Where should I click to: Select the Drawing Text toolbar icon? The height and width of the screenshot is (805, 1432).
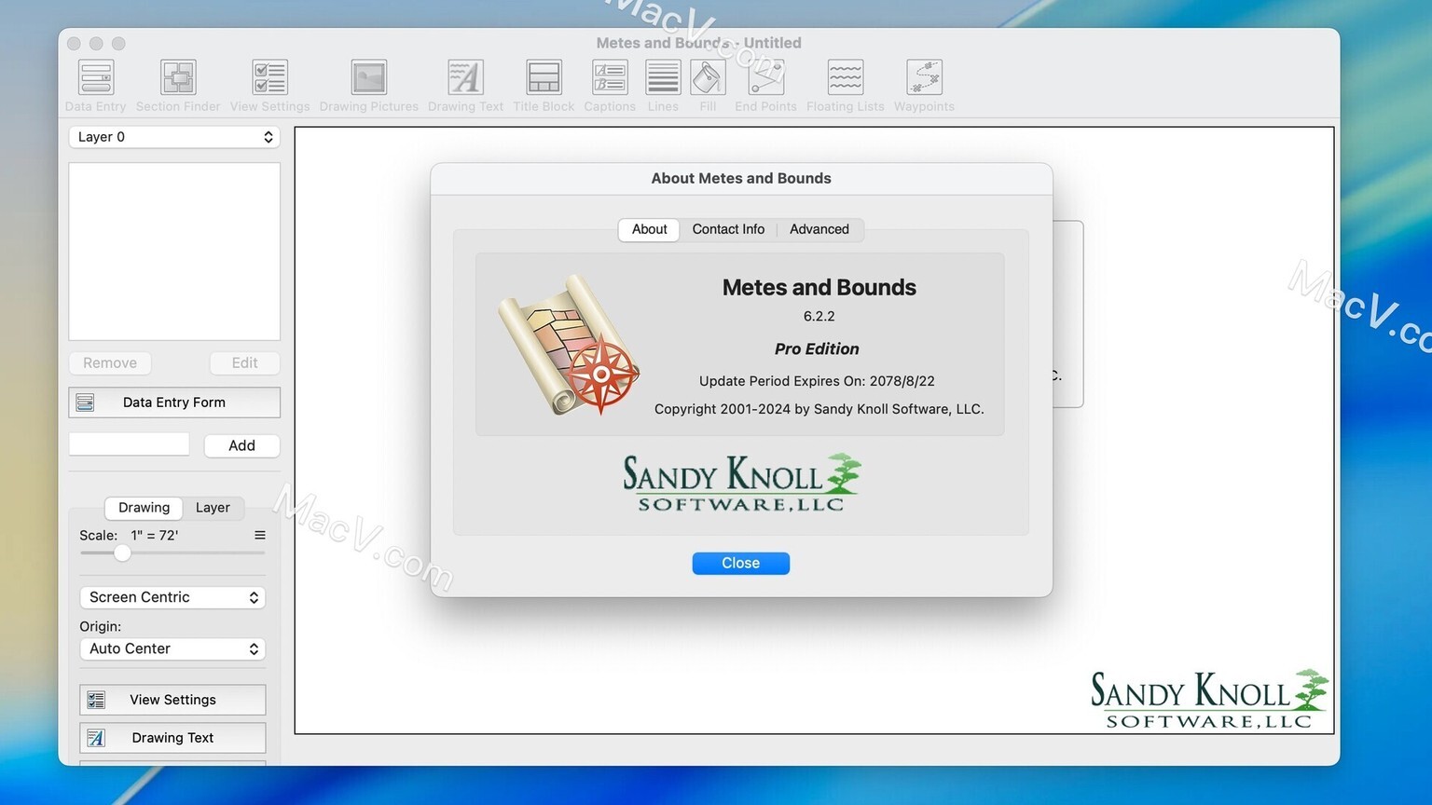[465, 77]
